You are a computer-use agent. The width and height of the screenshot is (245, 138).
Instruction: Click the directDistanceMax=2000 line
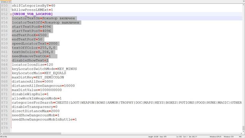pyautogui.click(x=36, y=111)
